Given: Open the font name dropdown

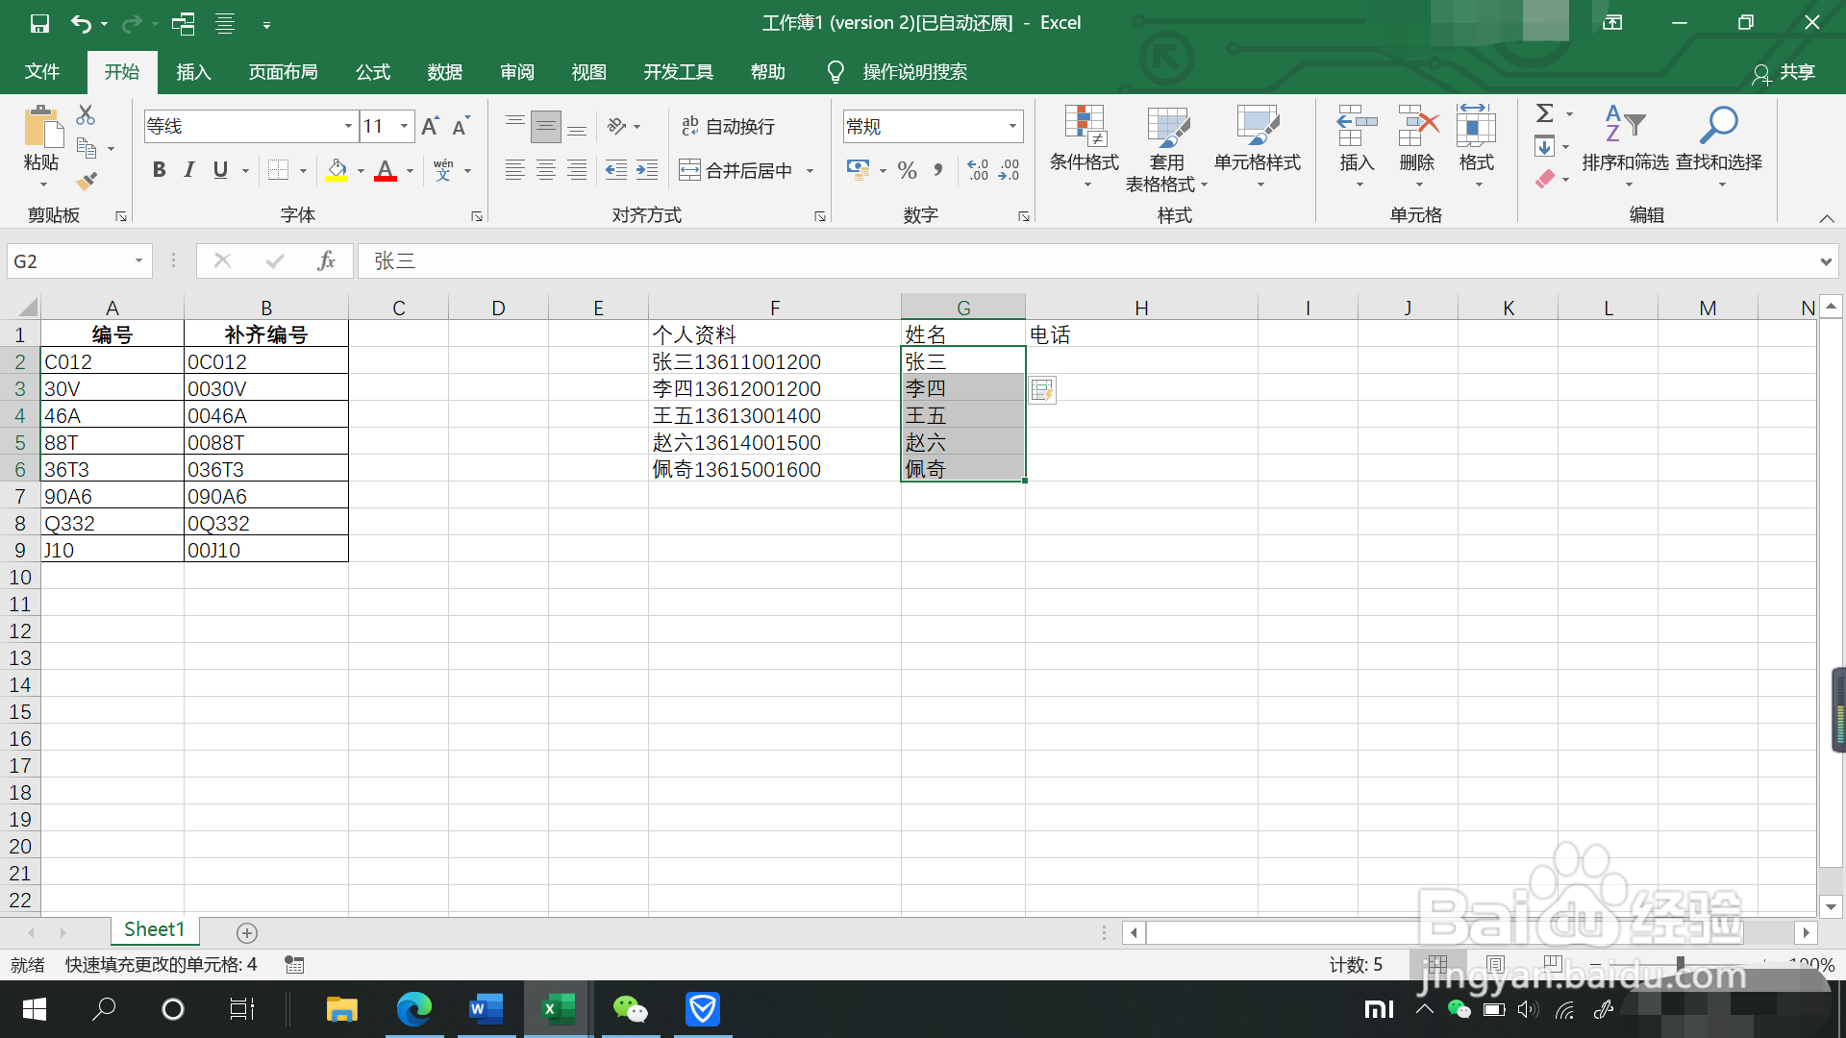Looking at the screenshot, I should point(348,126).
